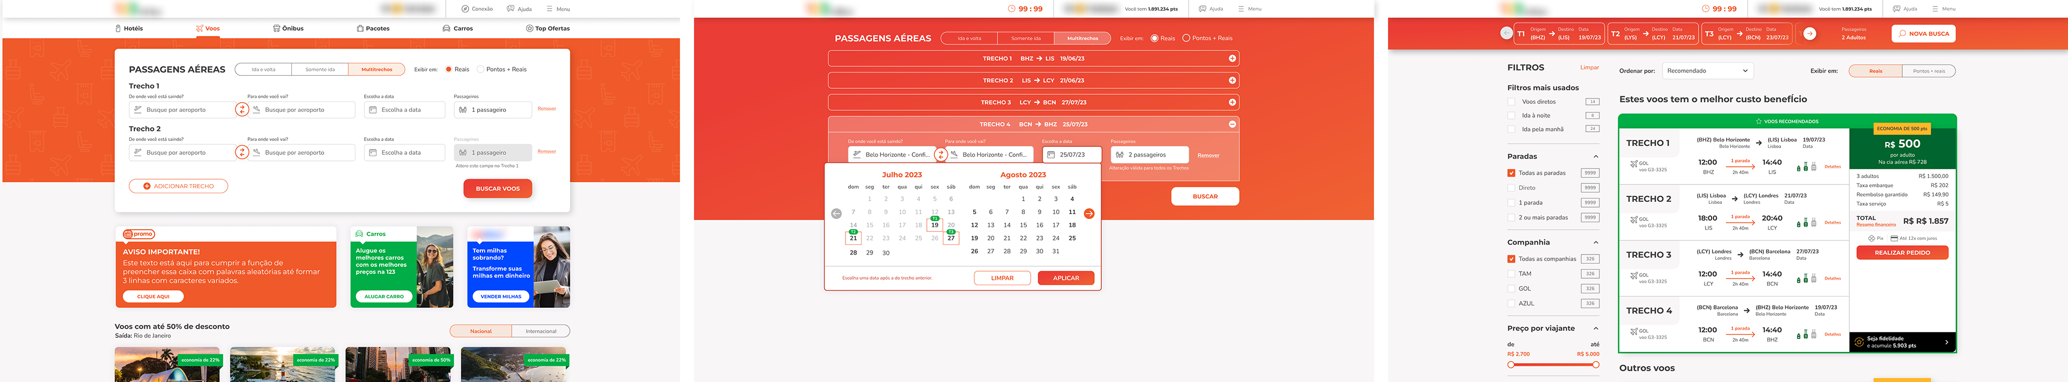
Task: Click the VENDER MILHAS button
Action: coord(501,296)
